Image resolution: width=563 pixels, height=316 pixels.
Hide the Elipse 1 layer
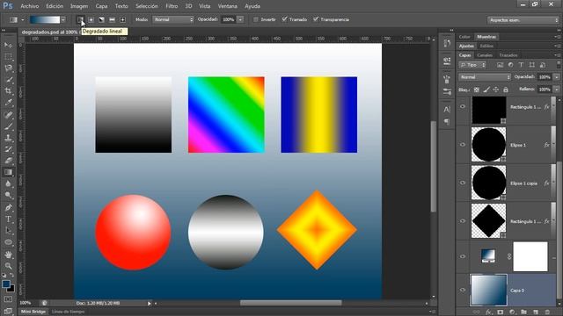click(x=463, y=145)
